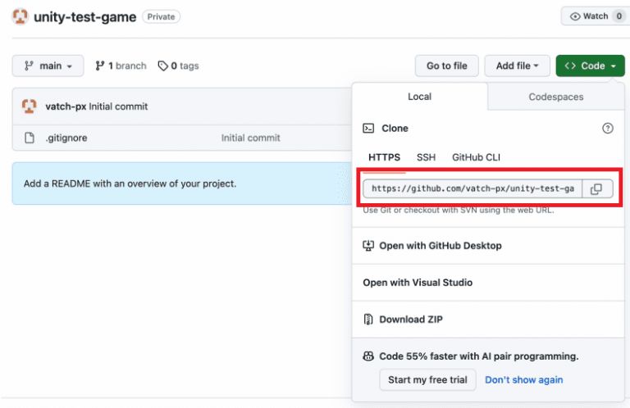Switch to the Codespaces tab
Viewport: 630px width, 408px height.
(x=556, y=97)
